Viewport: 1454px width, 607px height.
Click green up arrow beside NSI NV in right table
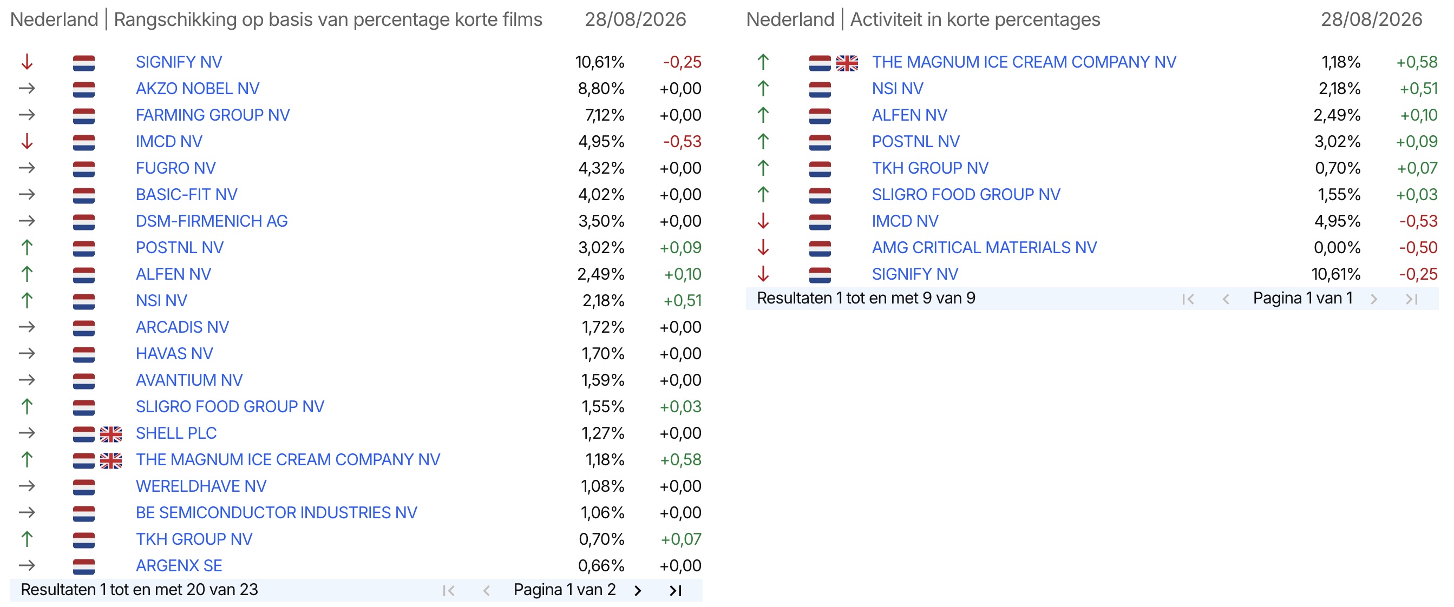763,89
